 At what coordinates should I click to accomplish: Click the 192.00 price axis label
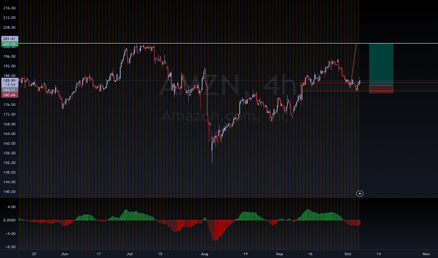[9, 66]
